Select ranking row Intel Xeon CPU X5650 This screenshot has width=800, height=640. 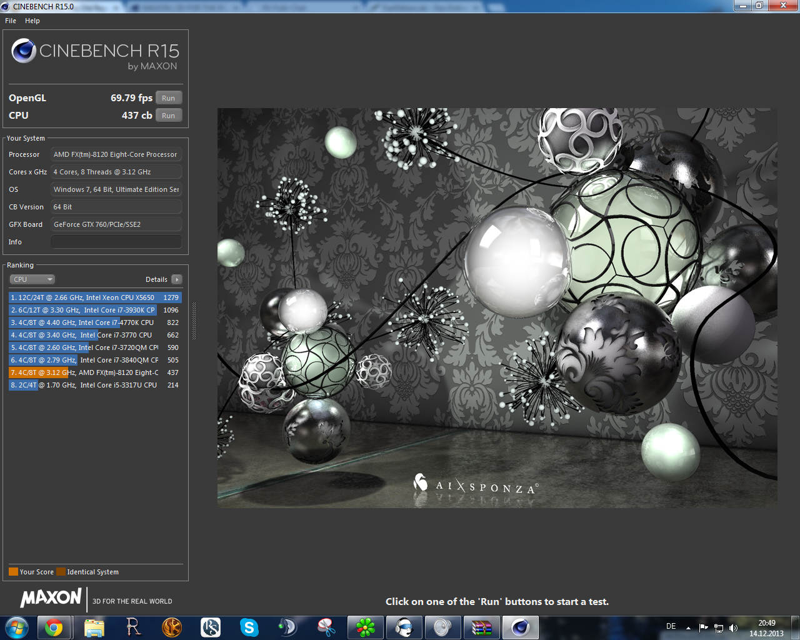tap(95, 297)
